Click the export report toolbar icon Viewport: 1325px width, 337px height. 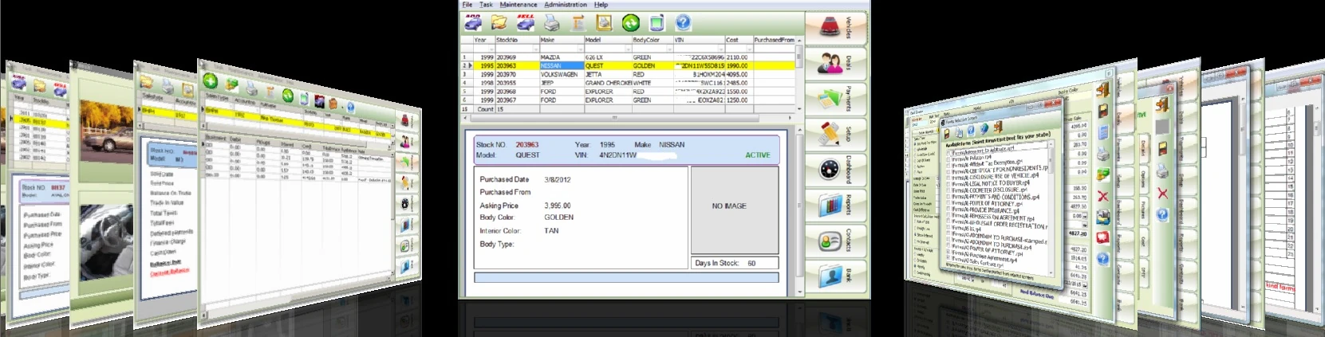coord(578,23)
